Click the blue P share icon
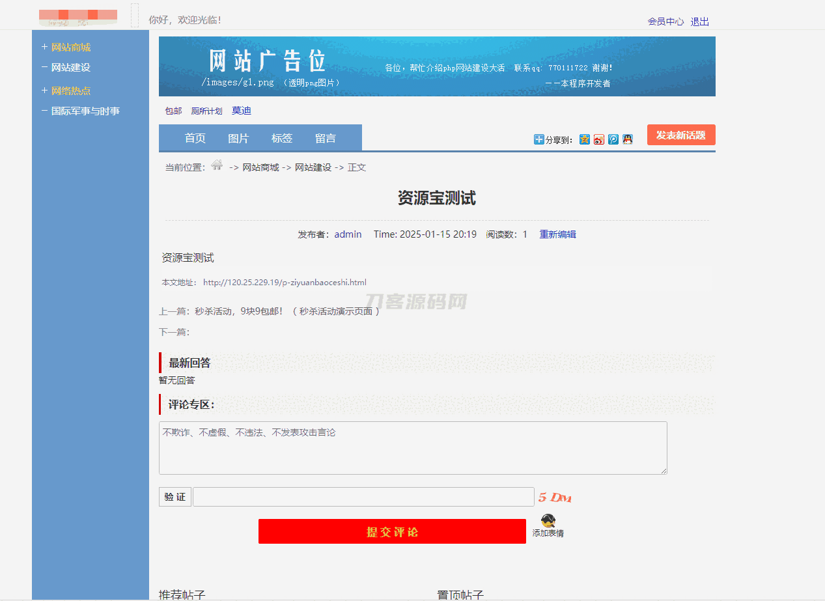Image resolution: width=825 pixels, height=601 pixels. coord(613,139)
